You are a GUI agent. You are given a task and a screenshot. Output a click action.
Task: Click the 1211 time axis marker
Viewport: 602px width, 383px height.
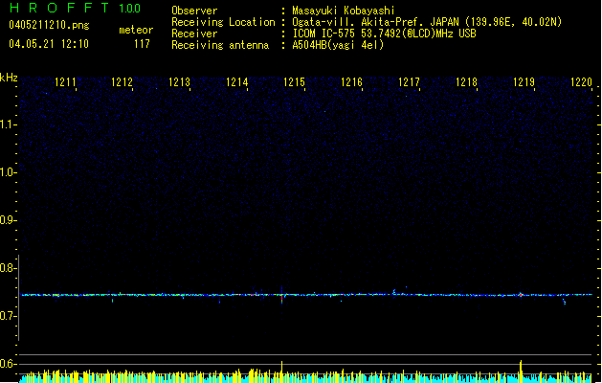[65, 82]
